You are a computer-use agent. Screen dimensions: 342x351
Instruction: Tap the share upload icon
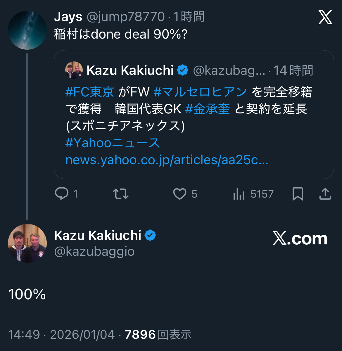pos(325,194)
